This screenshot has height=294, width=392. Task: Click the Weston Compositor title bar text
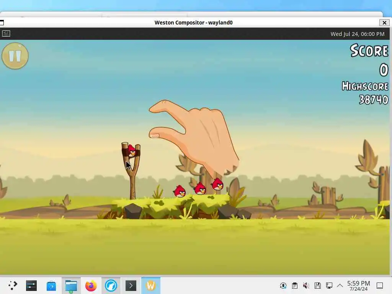193,23
